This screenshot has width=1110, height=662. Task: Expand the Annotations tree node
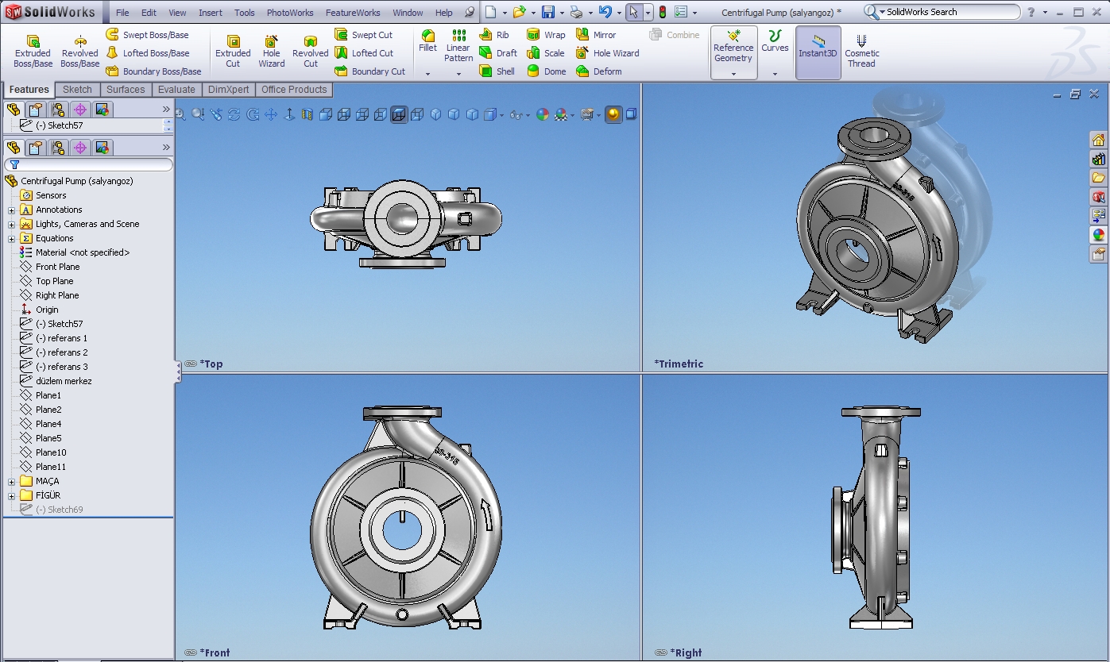(11, 210)
